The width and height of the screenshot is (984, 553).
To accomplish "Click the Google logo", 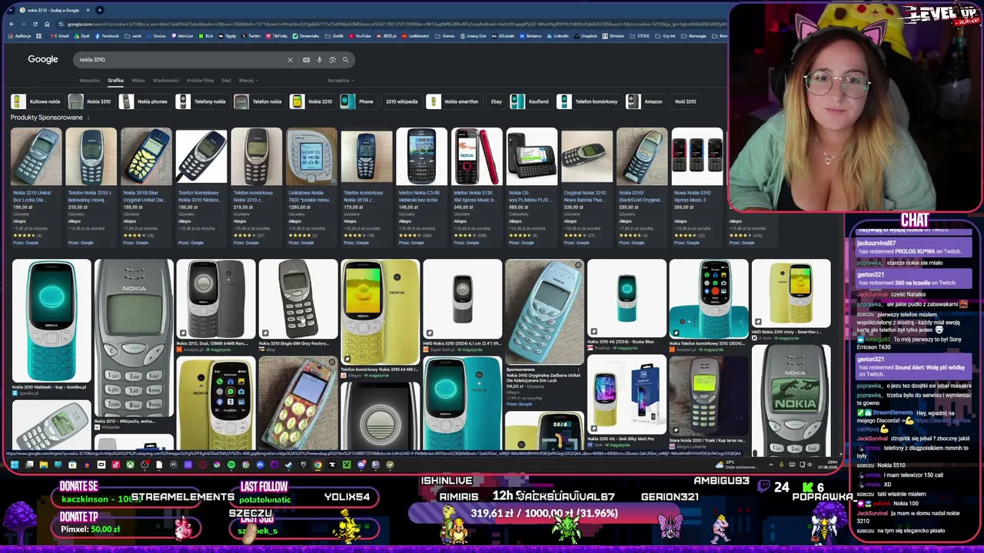I will coord(43,60).
